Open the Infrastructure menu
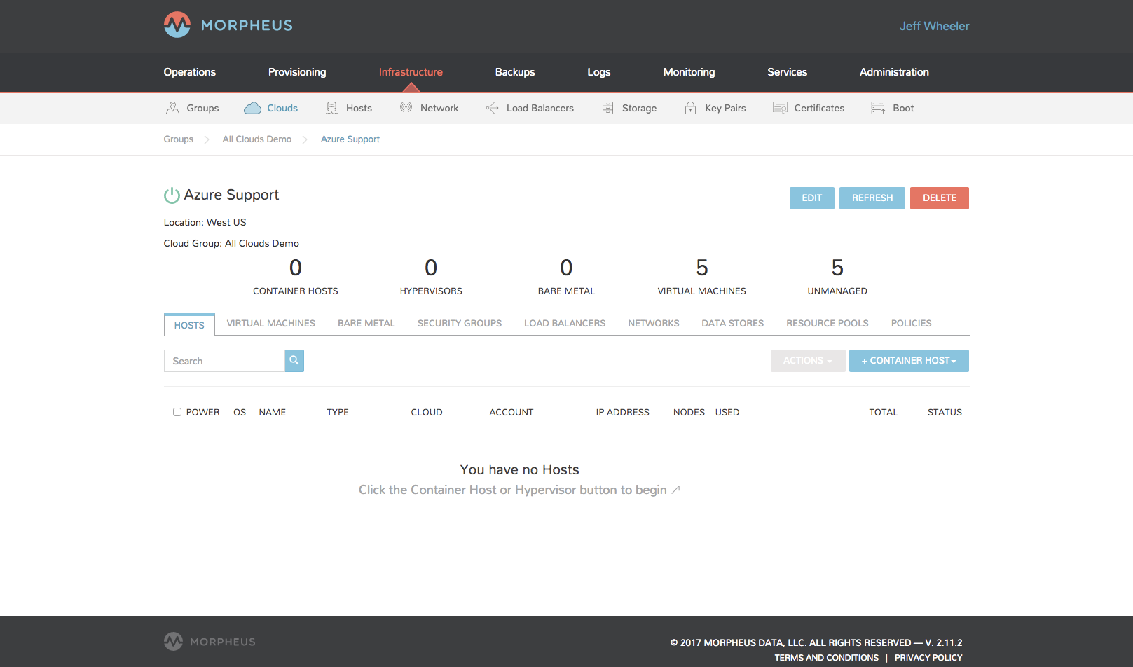 pyautogui.click(x=411, y=72)
